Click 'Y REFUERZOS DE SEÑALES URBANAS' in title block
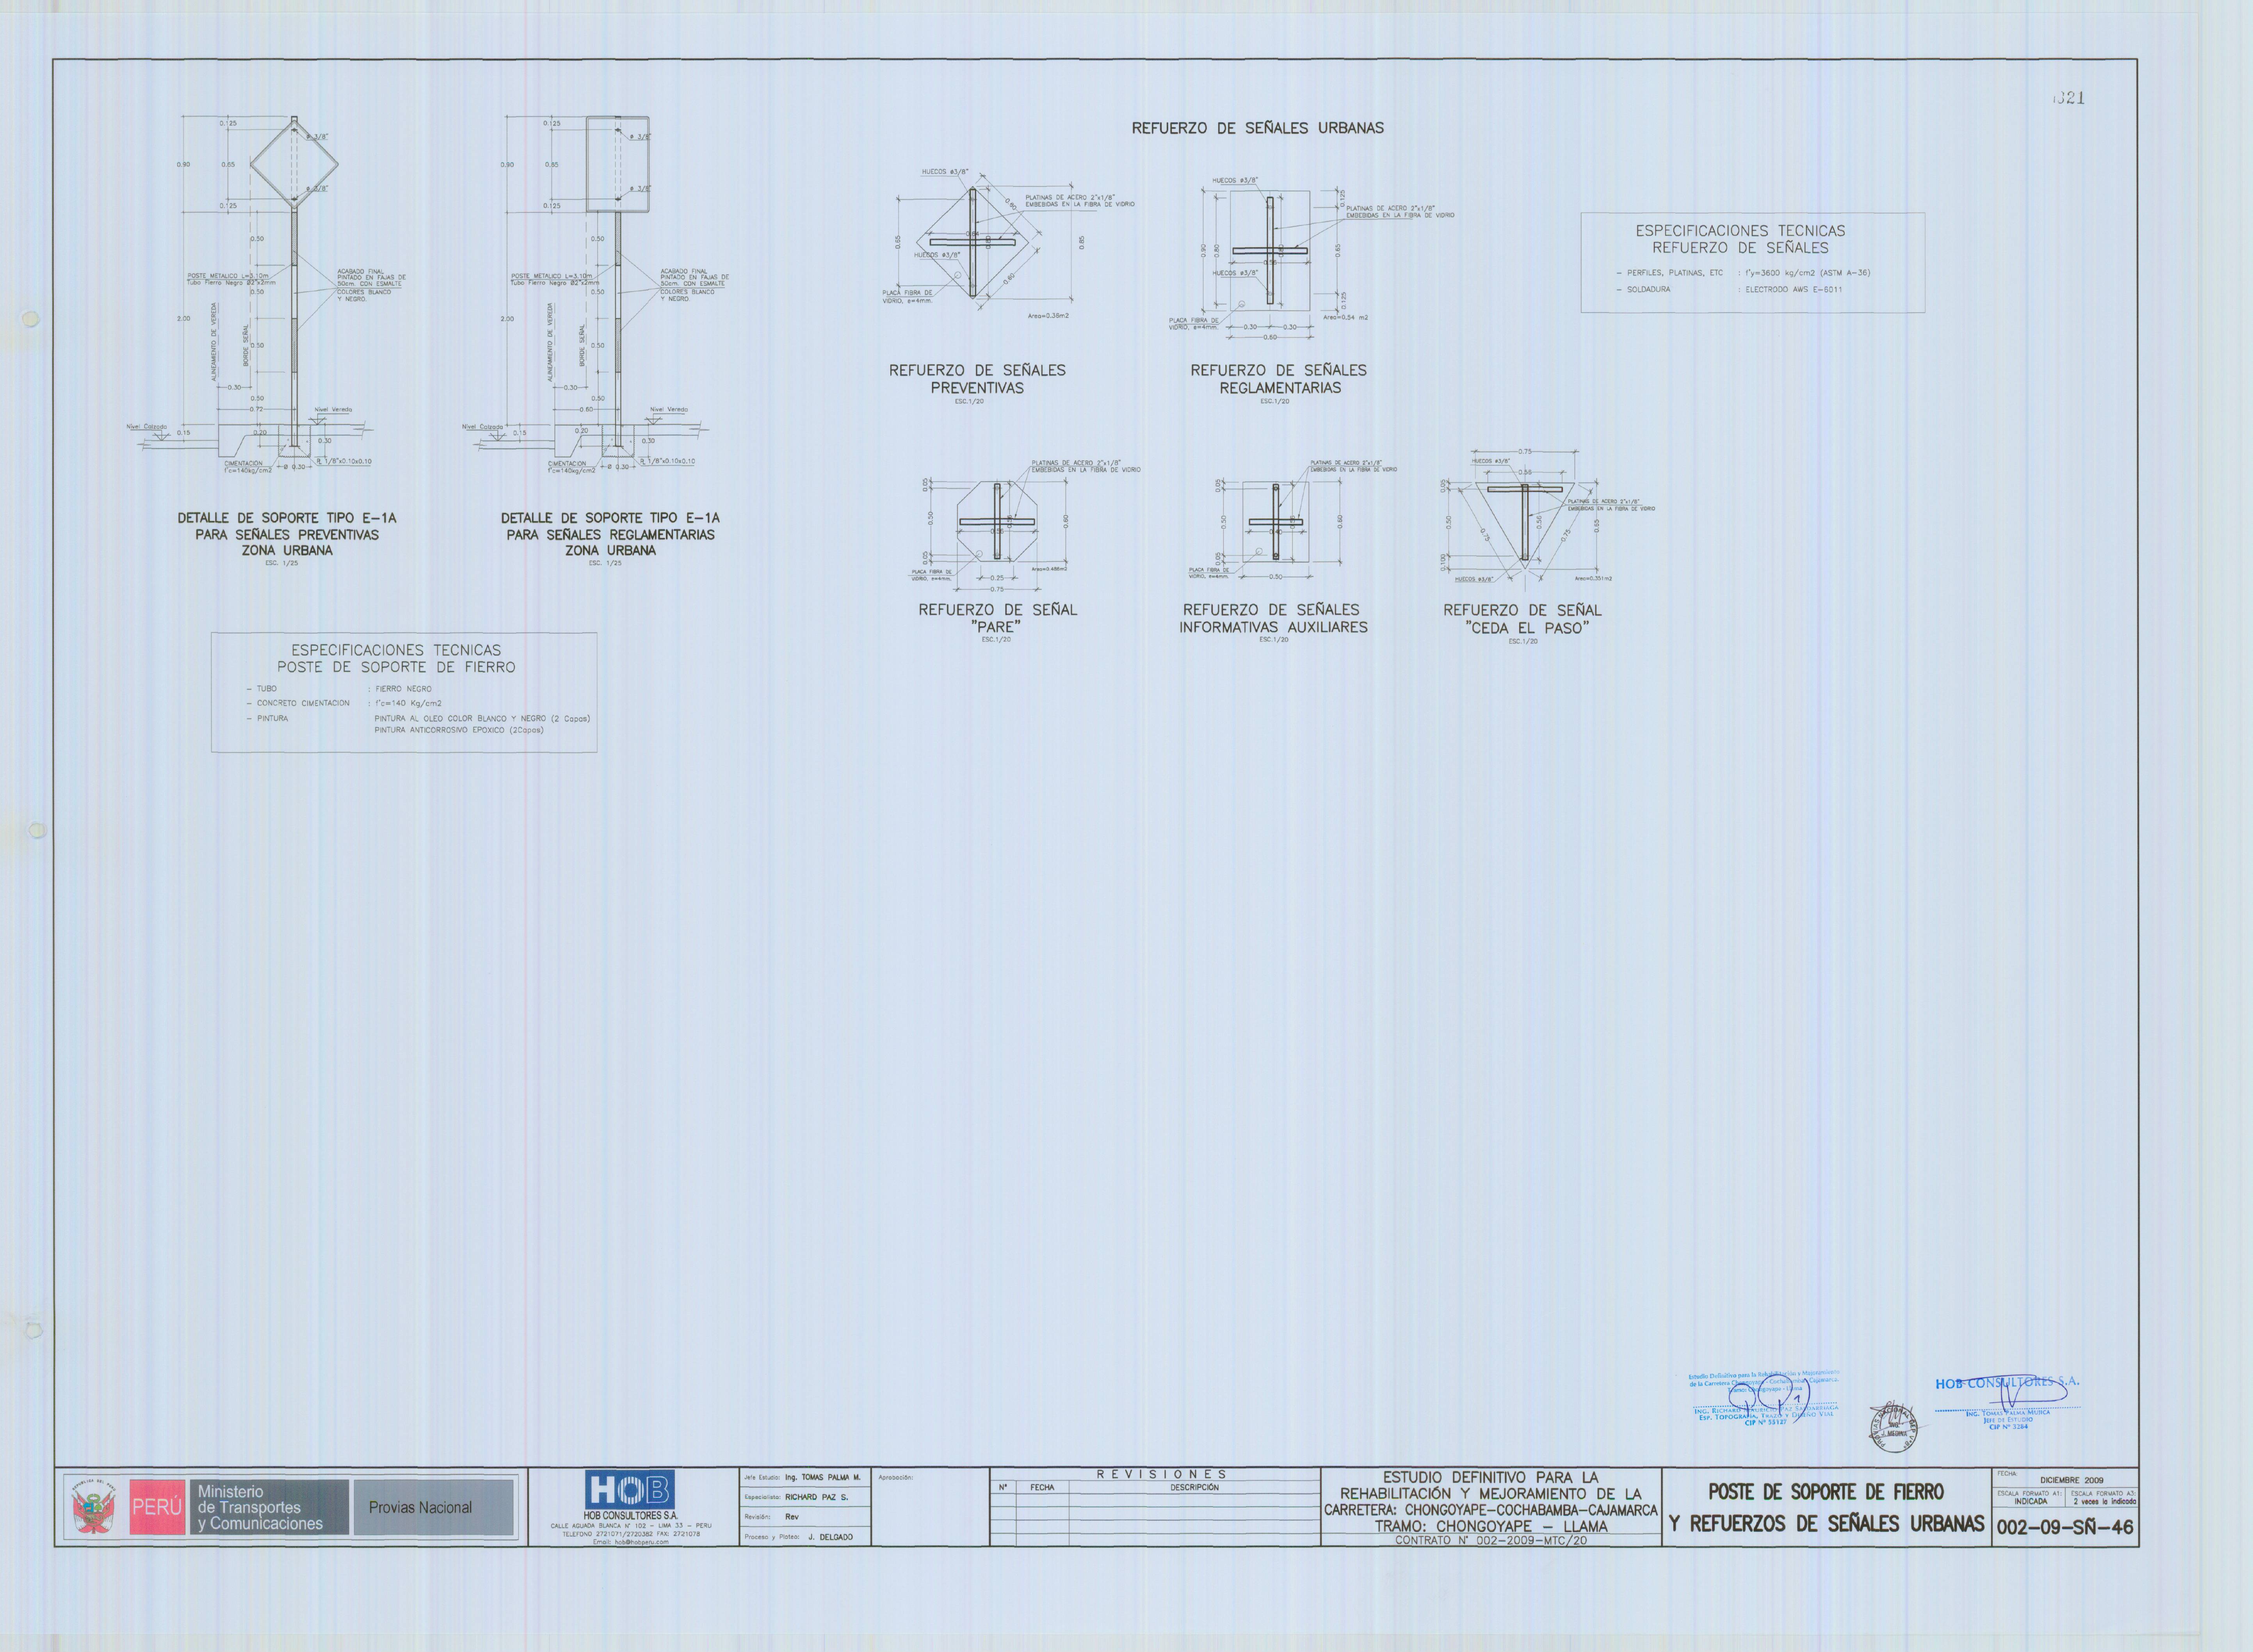Viewport: 2253px width, 1652px height. click(x=1826, y=1524)
